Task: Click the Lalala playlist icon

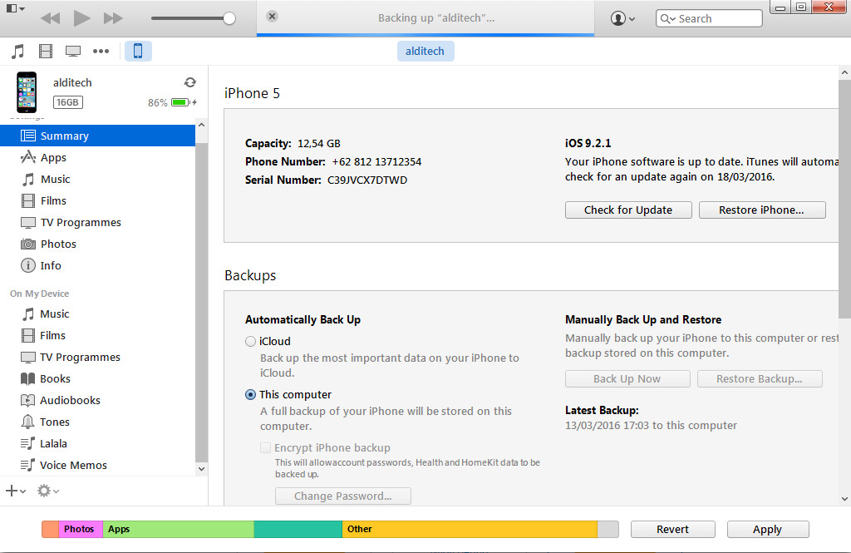Action: tap(27, 443)
